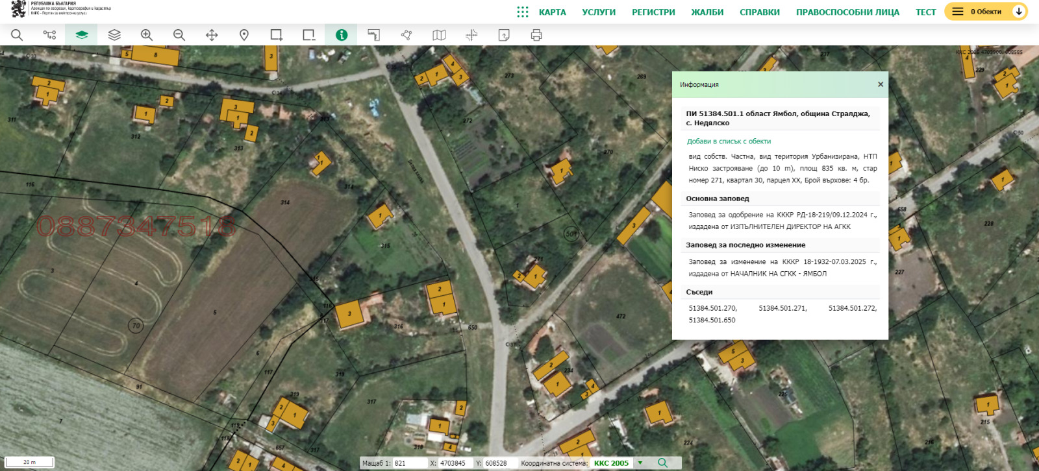Open the folded map icon tool
Viewport: 1039px width, 471px height.
(x=439, y=35)
